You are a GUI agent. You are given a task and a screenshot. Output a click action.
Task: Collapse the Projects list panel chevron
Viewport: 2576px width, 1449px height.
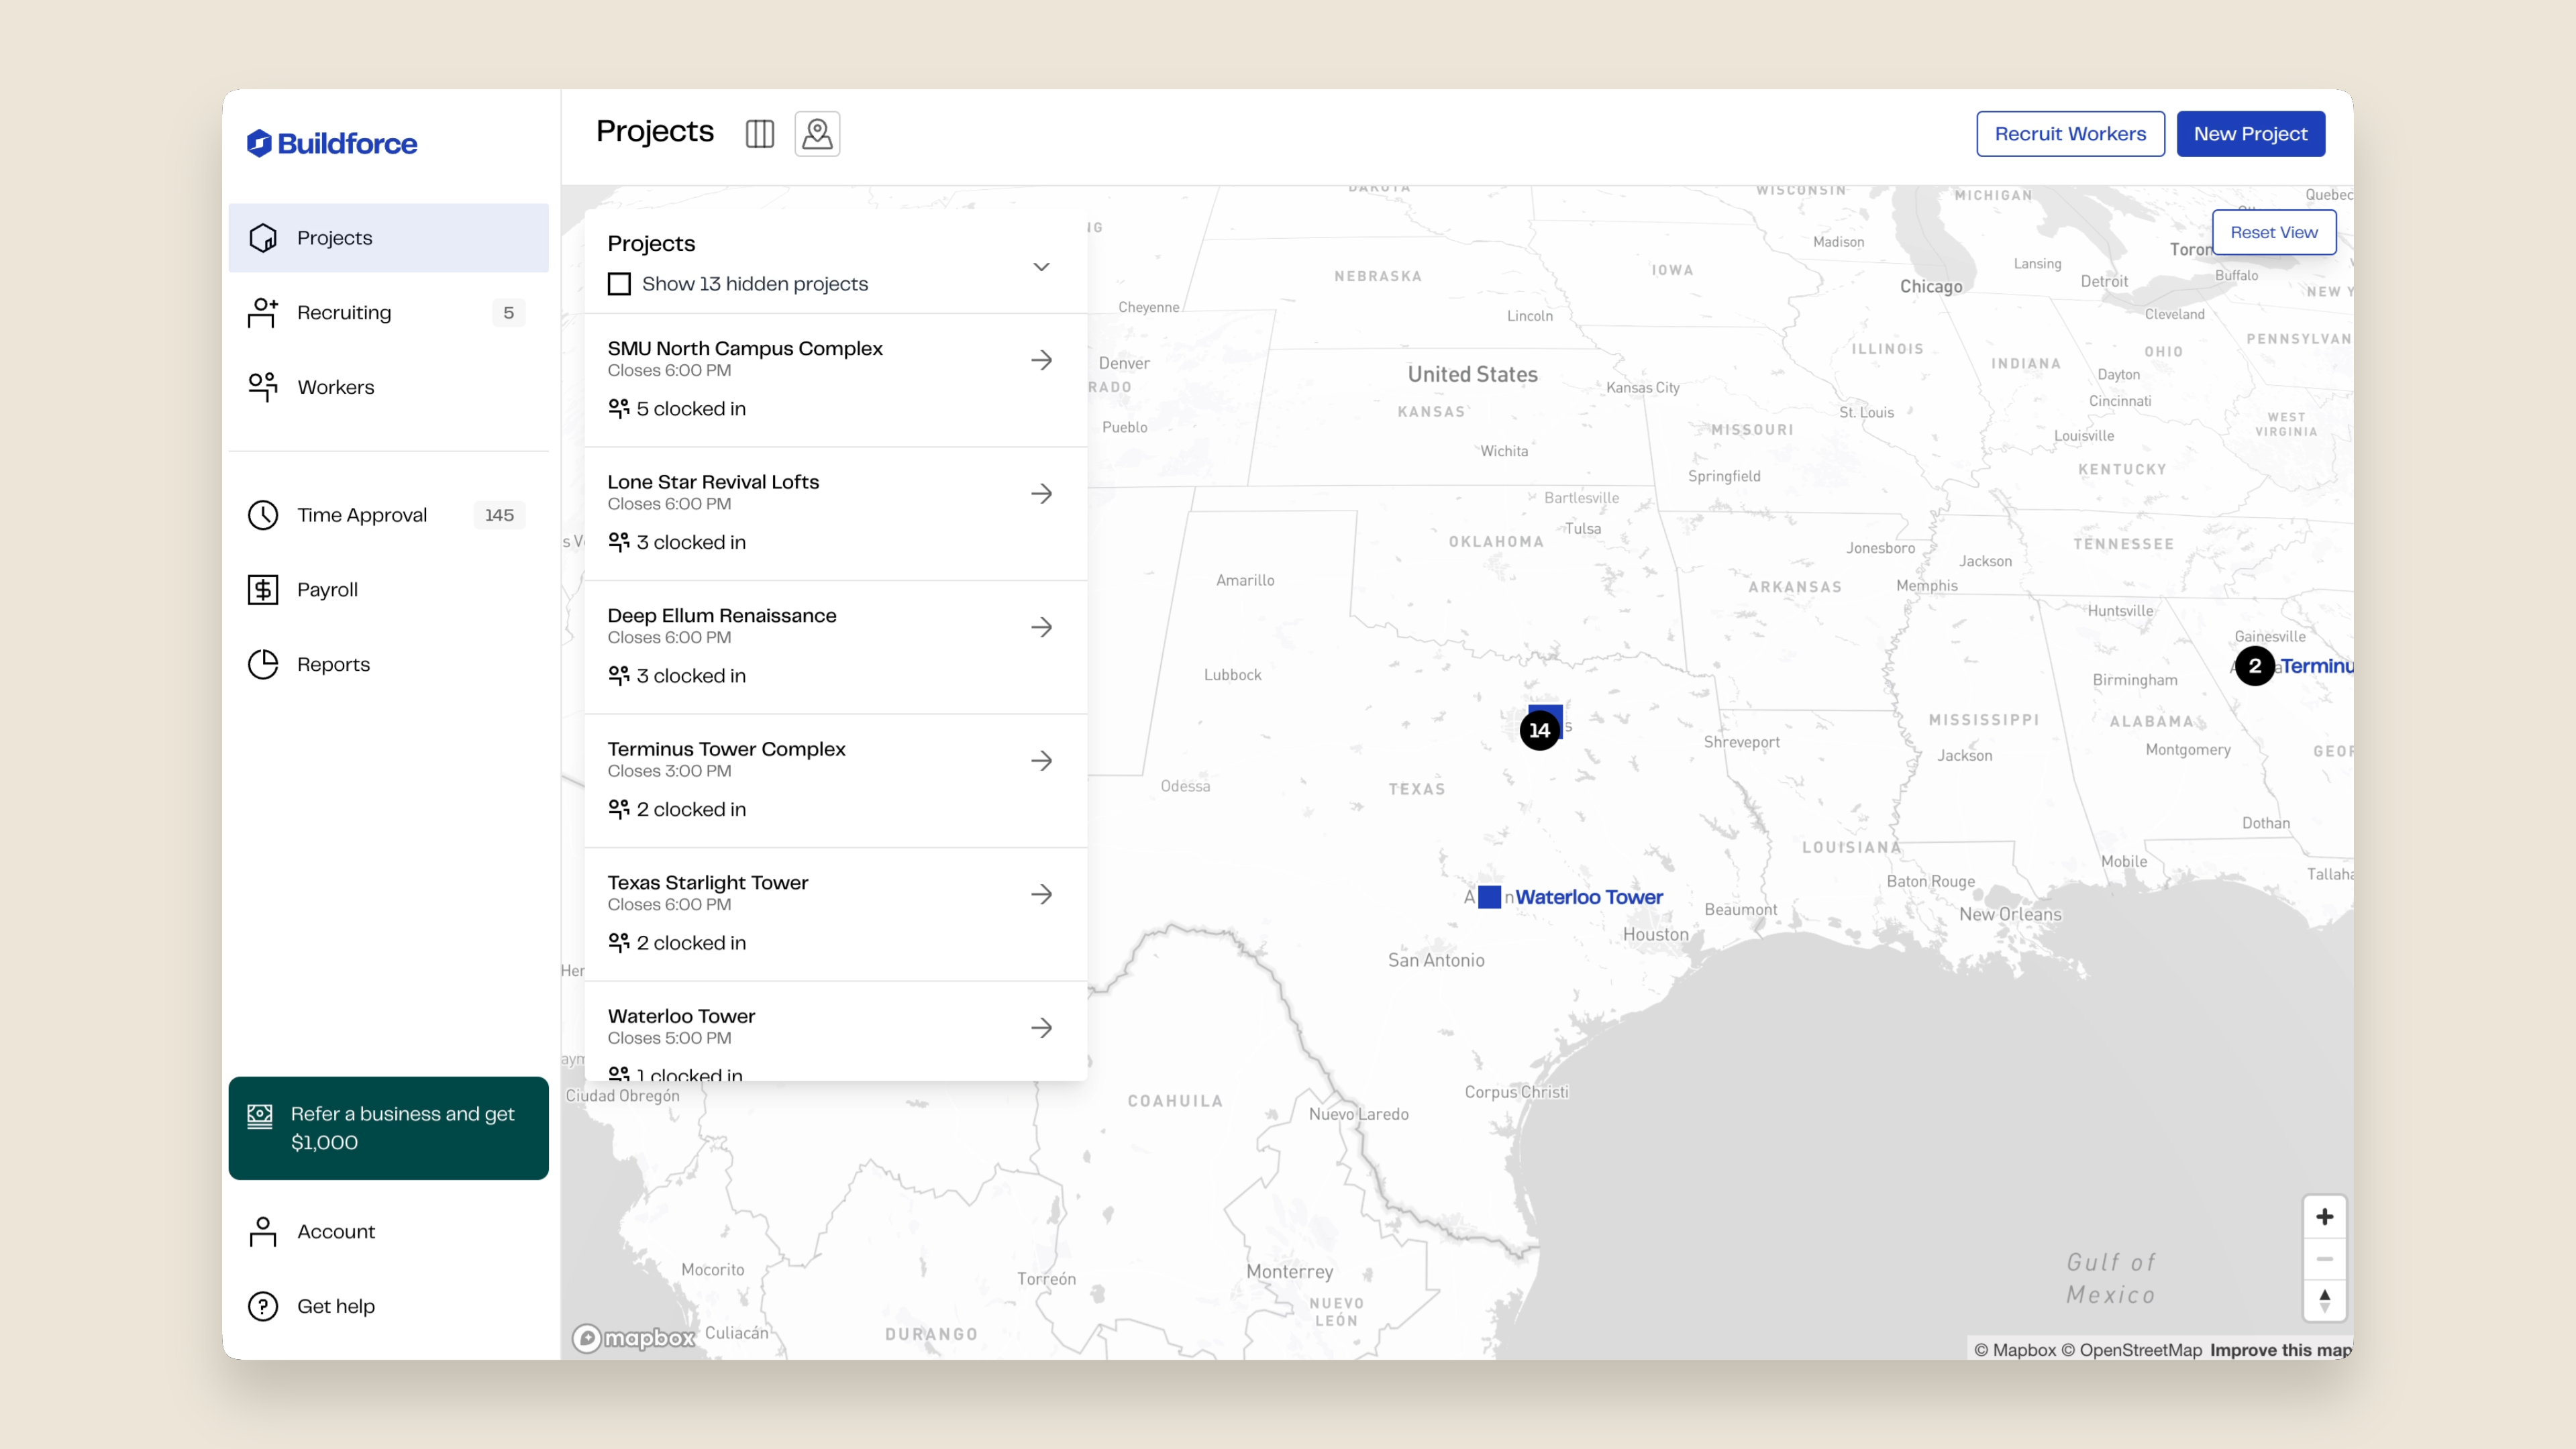[1041, 266]
